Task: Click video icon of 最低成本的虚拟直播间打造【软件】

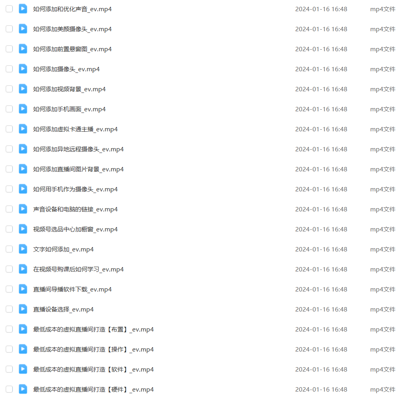Action: pyautogui.click(x=23, y=369)
